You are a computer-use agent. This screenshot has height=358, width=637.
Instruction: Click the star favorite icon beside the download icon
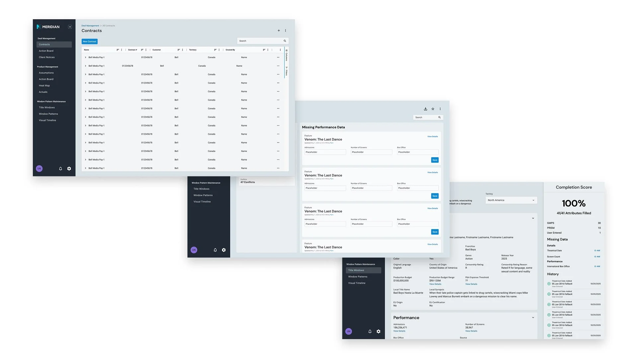pos(433,109)
